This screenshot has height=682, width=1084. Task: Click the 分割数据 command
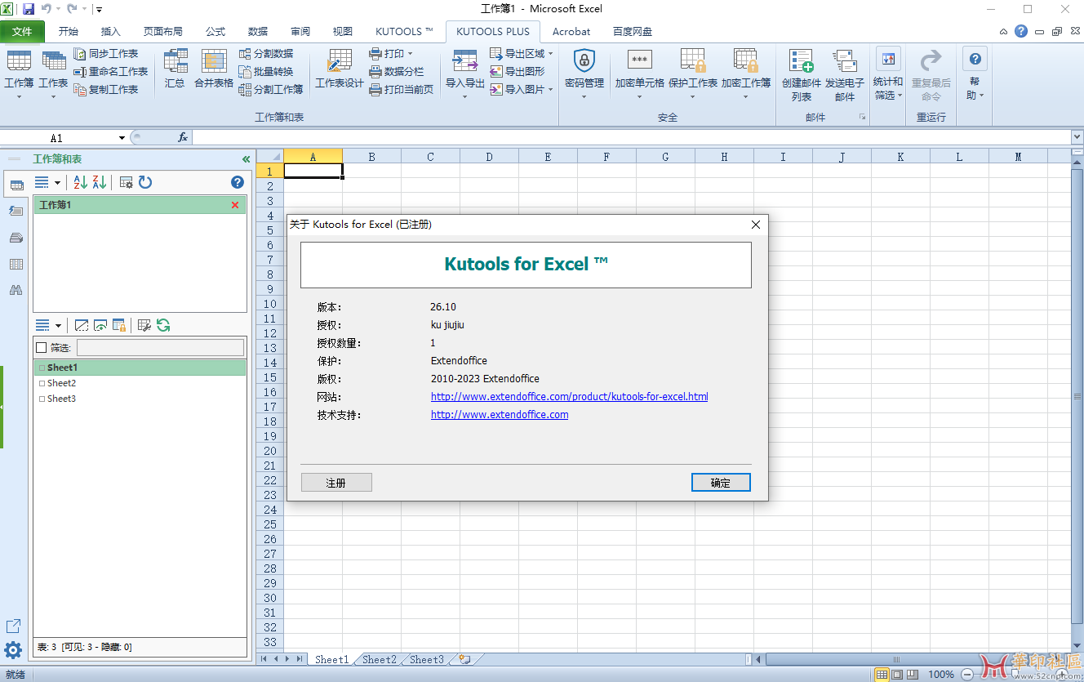coord(266,54)
